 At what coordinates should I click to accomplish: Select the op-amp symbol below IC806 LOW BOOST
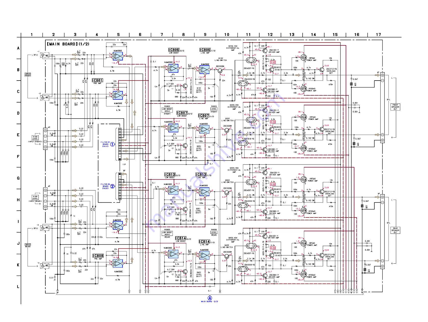[173, 68]
